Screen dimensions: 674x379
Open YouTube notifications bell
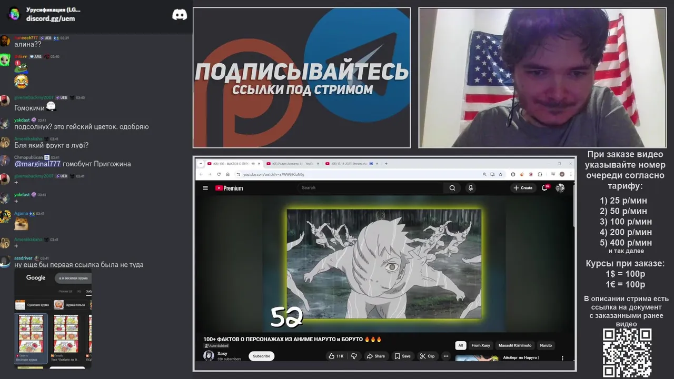point(545,188)
